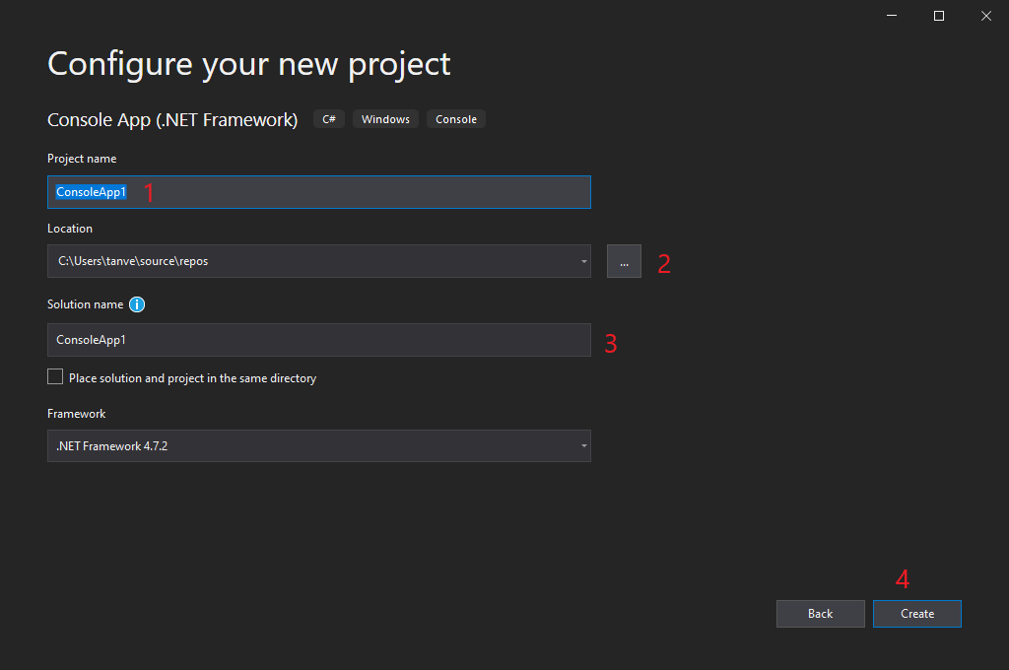
Task: Close the Configure your new project window
Action: tap(985, 15)
